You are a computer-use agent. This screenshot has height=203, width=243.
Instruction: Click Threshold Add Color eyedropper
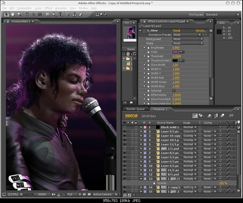(182, 61)
